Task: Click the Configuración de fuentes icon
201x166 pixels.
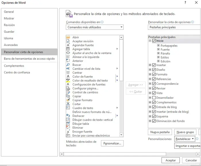Action: [68, 84]
